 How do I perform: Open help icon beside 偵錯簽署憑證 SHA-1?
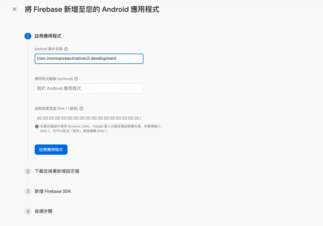[82, 109]
